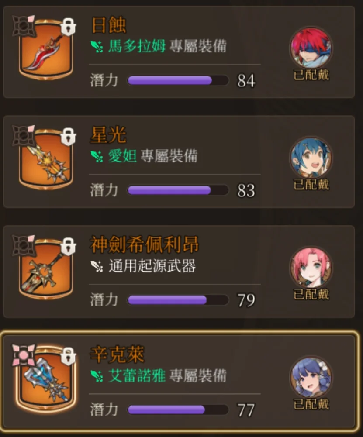The image size is (363, 437).
Task: Click the rune slot badge on 辛克萊
Action: pyautogui.click(x=24, y=355)
